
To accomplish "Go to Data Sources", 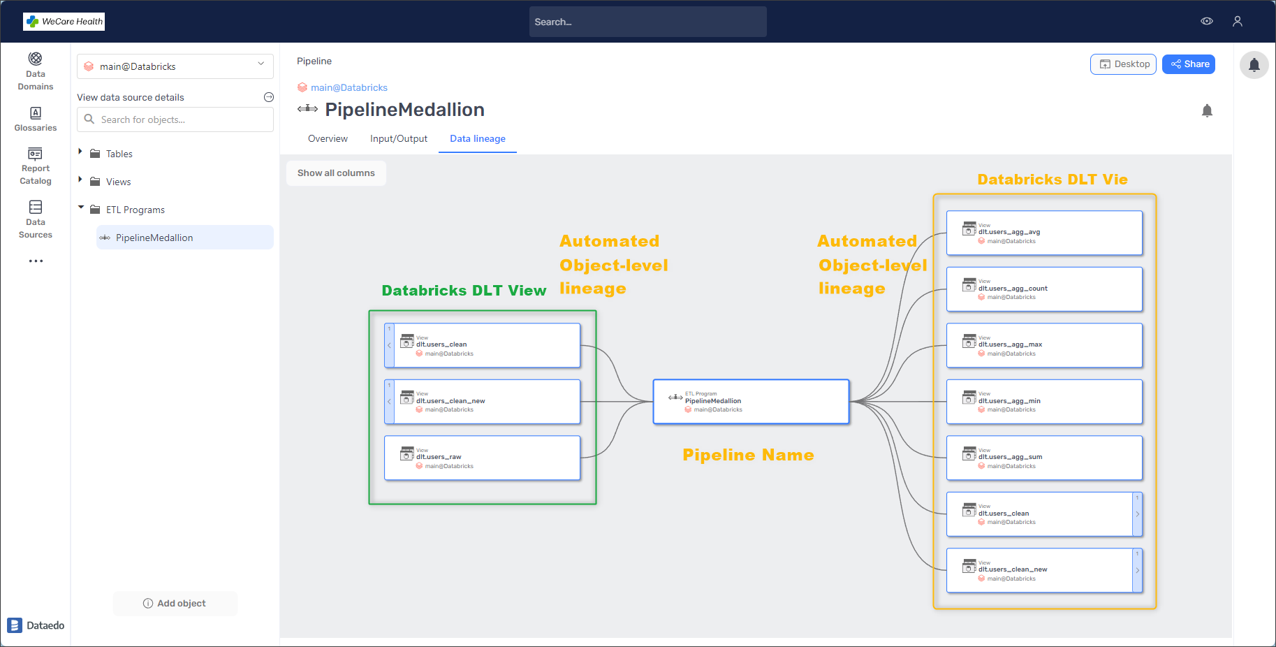I will (x=35, y=219).
